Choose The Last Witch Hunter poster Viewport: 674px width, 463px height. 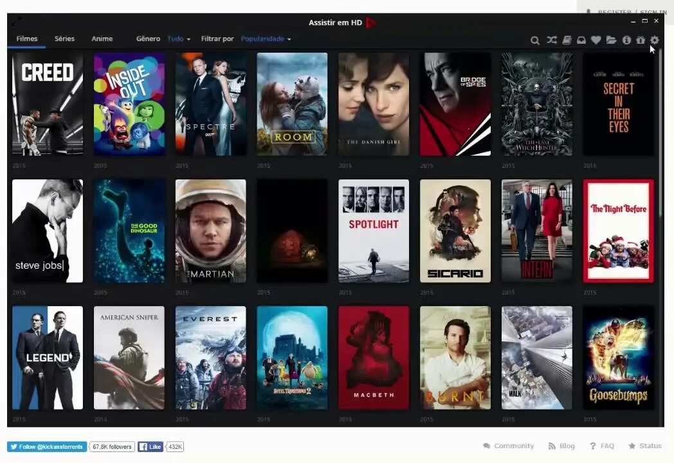tap(536, 104)
